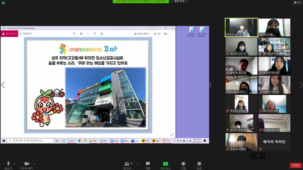Image resolution: width=303 pixels, height=170 pixels.
Task: Click fullscreen expand arrows in Photos viewer
Action: (172, 135)
